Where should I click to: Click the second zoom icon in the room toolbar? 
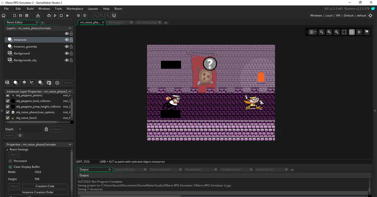pos(329,32)
